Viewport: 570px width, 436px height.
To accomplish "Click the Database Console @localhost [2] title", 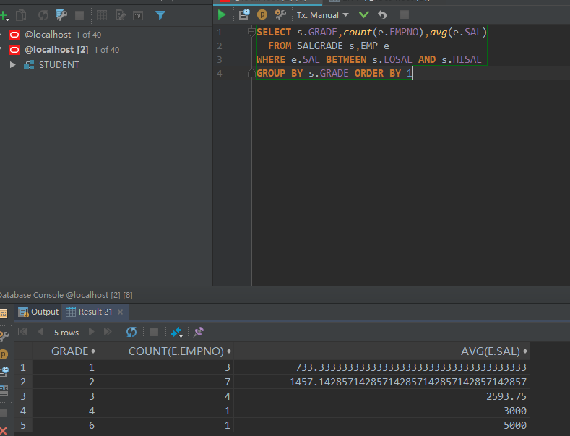I will [x=66, y=295].
